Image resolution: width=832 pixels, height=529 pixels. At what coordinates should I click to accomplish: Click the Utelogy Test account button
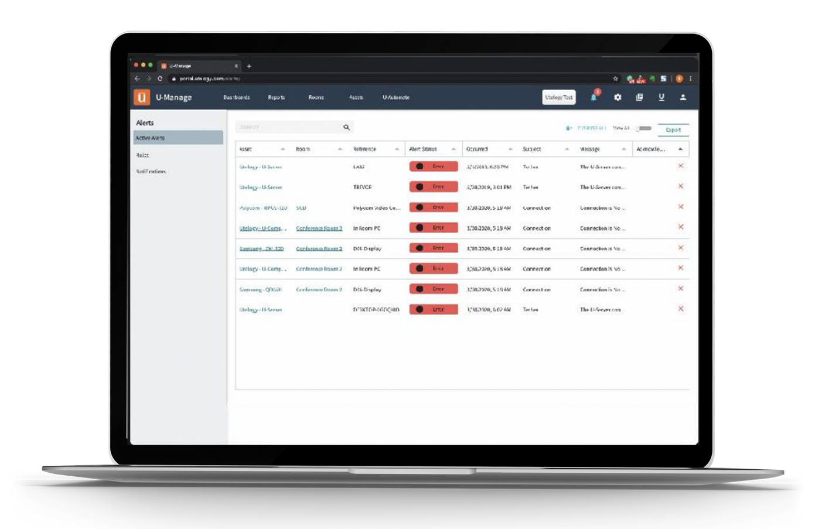[558, 97]
